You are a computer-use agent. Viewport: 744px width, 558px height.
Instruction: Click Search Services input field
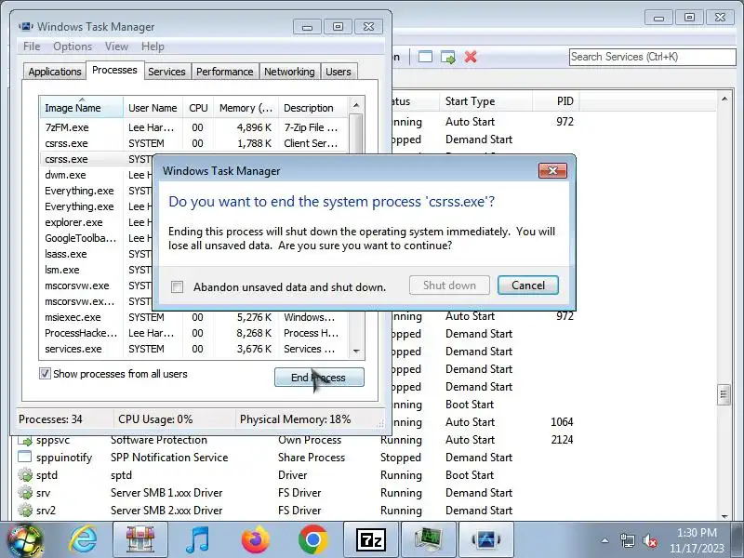tap(653, 57)
